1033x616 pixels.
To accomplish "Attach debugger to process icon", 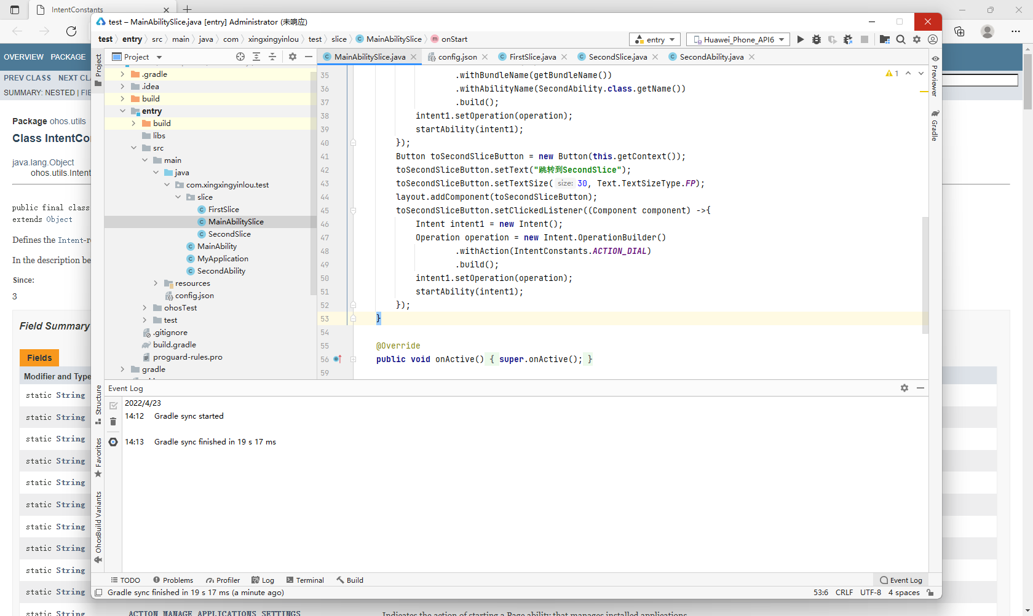I will 848,39.
